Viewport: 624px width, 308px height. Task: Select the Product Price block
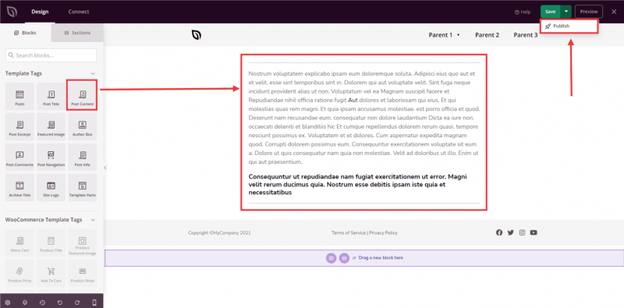[x=20, y=274]
